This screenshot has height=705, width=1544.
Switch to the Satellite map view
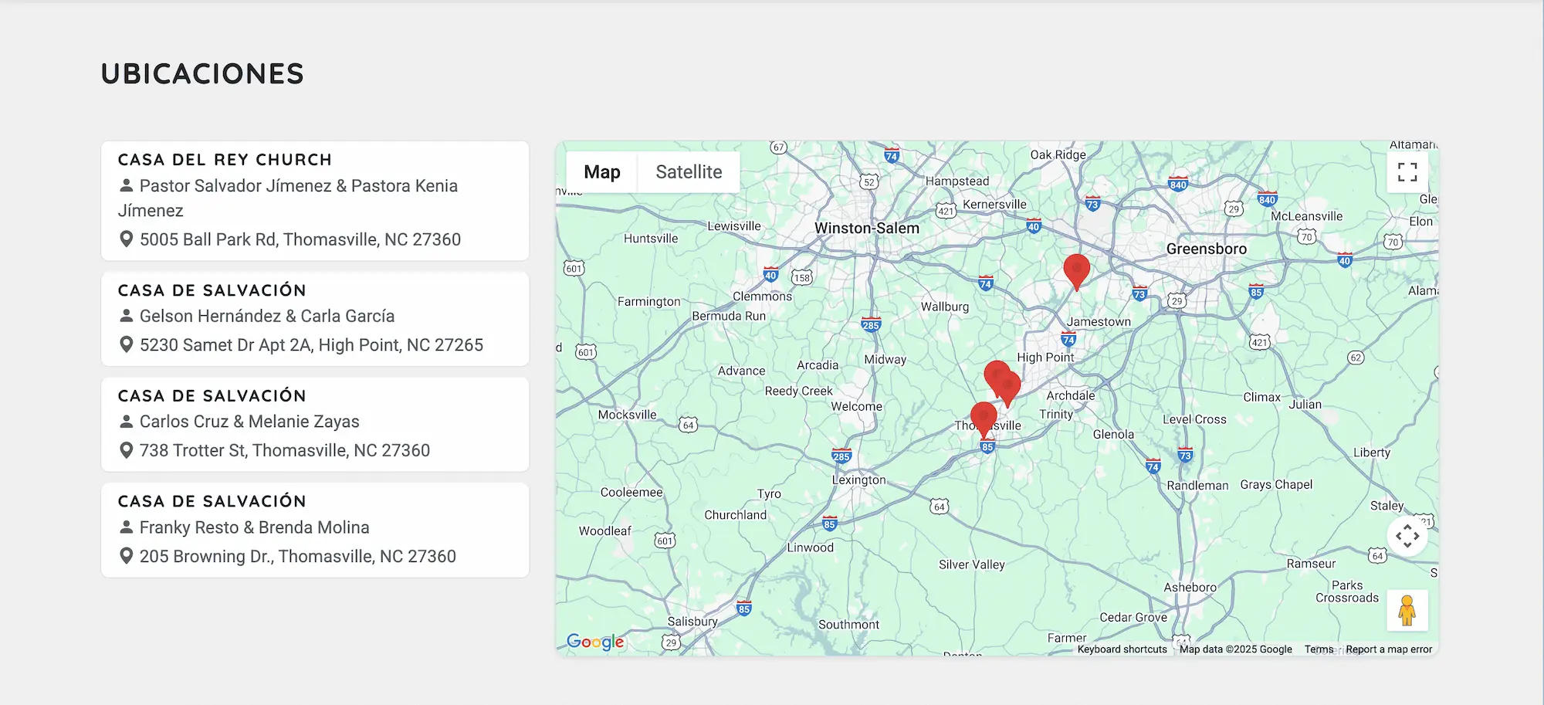point(689,172)
